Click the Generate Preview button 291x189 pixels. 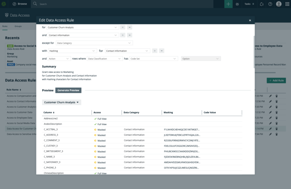[68, 90]
